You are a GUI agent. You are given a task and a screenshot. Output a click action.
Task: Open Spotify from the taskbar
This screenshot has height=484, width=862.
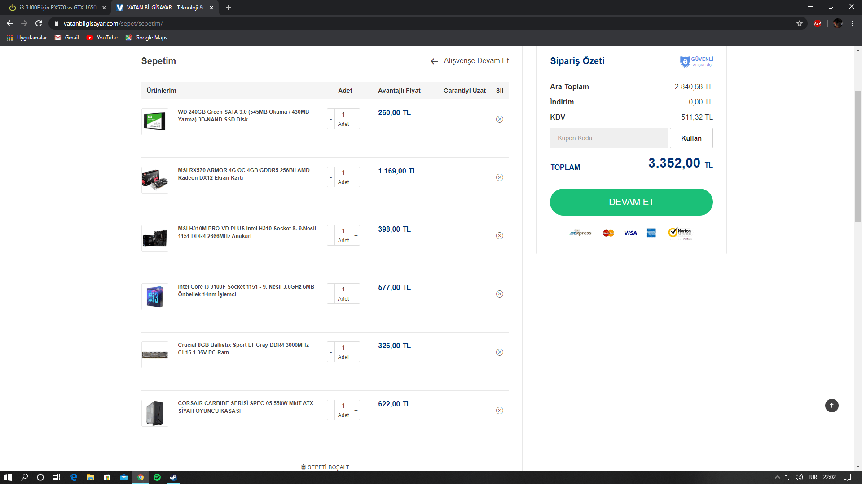[157, 477]
